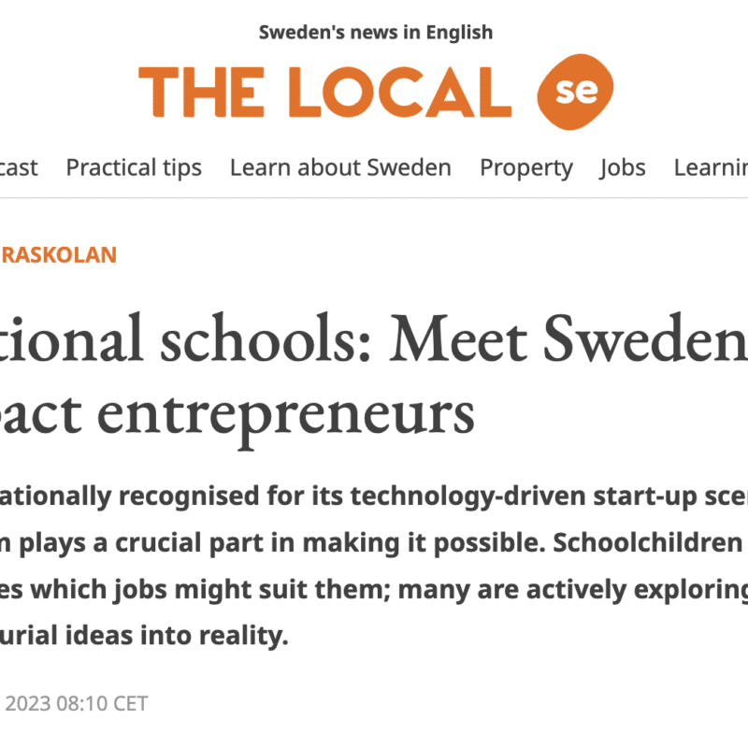Open the Practical tips section
Viewport: 748px width, 748px height.
pyautogui.click(x=134, y=167)
